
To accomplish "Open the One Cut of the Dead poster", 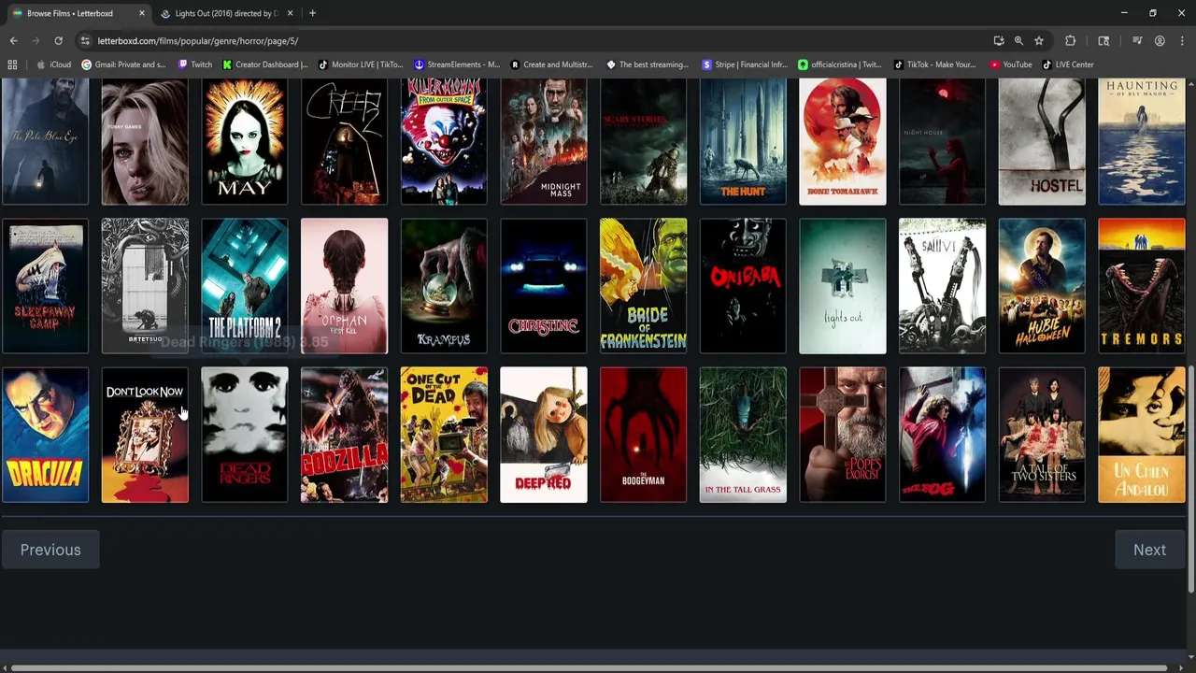I will tap(444, 435).
